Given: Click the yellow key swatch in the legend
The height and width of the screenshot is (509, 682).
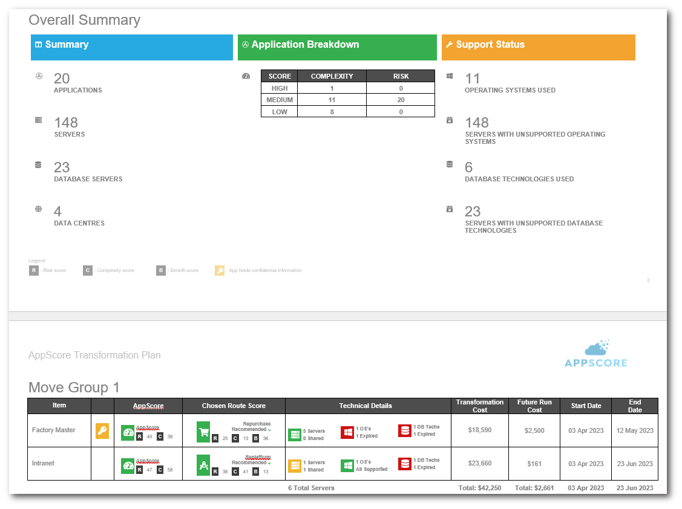Looking at the screenshot, I should (x=220, y=270).
